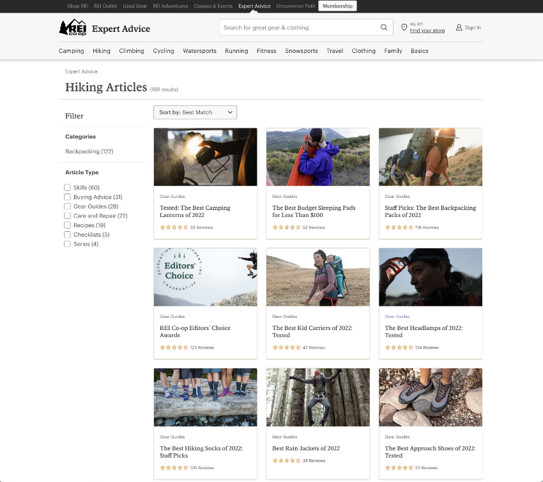This screenshot has height=482, width=543.
Task: Open the Snowsports category
Action: click(x=302, y=51)
